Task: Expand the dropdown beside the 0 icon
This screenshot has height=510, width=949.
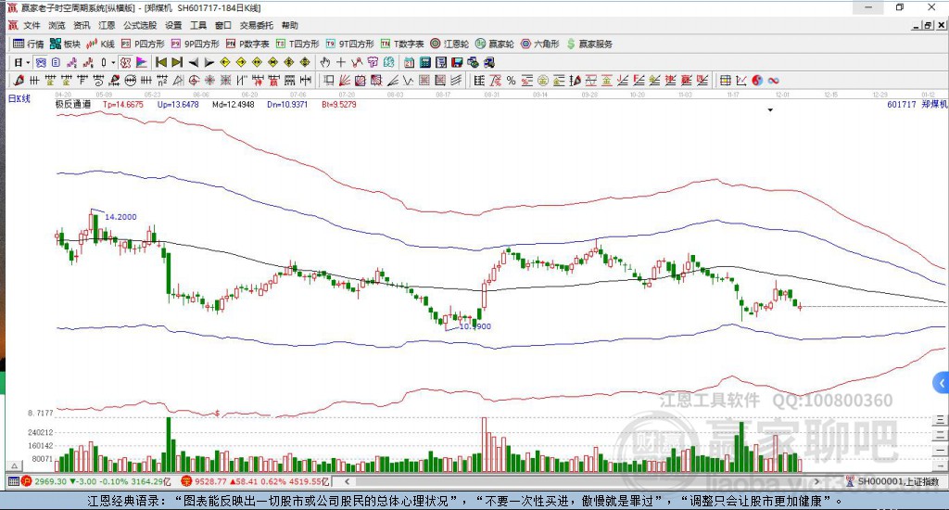Action: coord(113,62)
